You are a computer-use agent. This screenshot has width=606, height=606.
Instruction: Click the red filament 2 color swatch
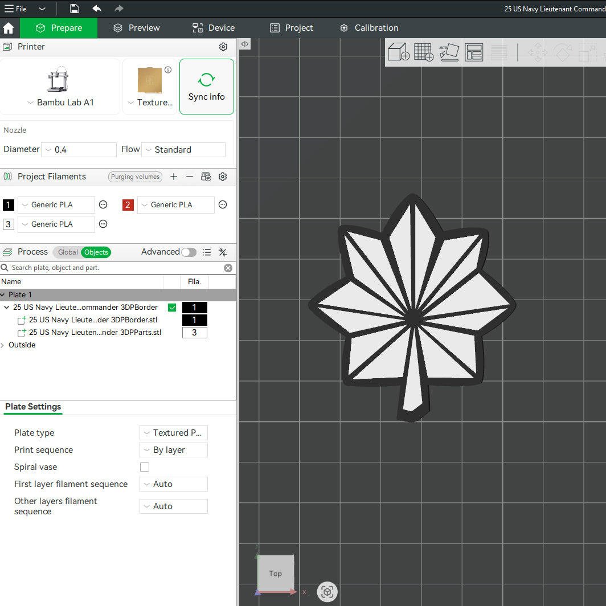pyautogui.click(x=128, y=205)
